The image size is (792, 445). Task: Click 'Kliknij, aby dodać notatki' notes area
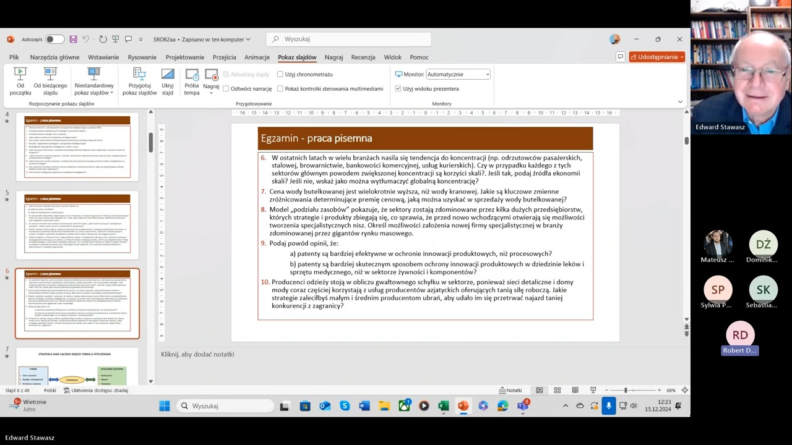click(x=197, y=354)
